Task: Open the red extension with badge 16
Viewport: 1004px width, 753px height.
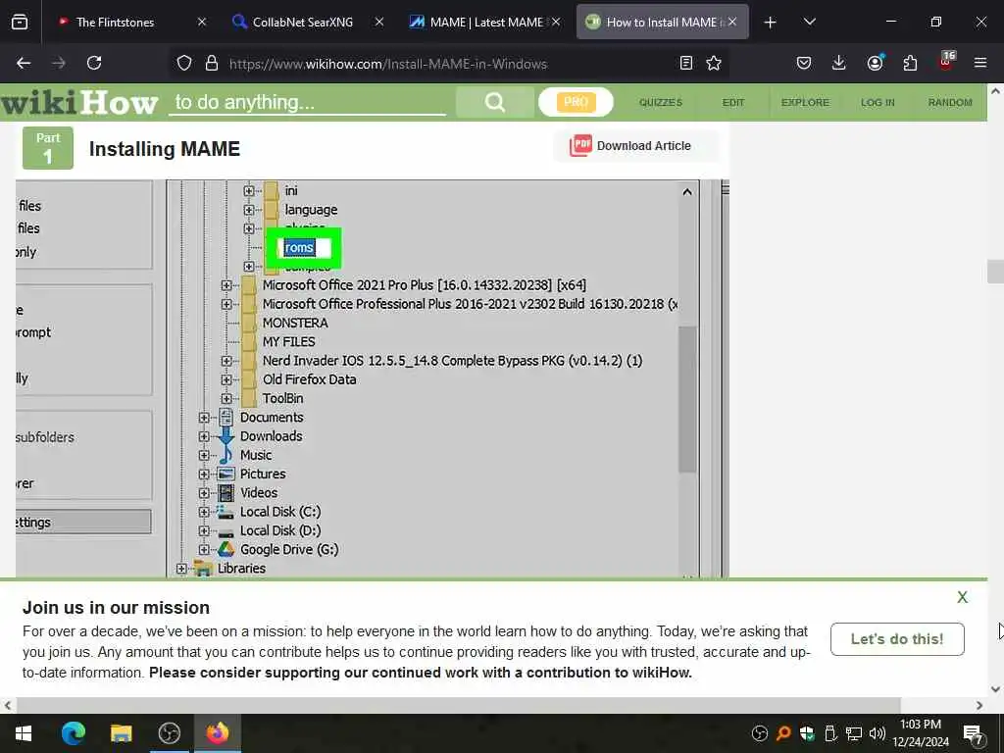Action: tap(946, 62)
